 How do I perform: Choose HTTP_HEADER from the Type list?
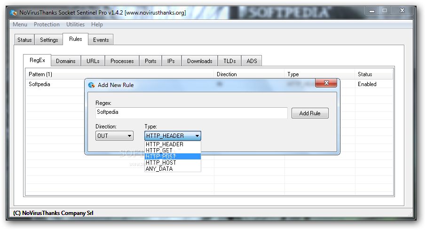click(173, 144)
